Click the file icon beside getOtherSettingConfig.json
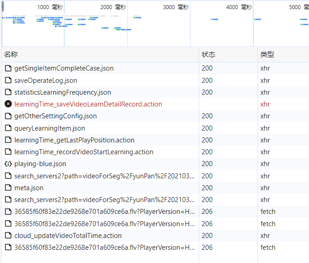The image size is (309, 263). click(8, 116)
